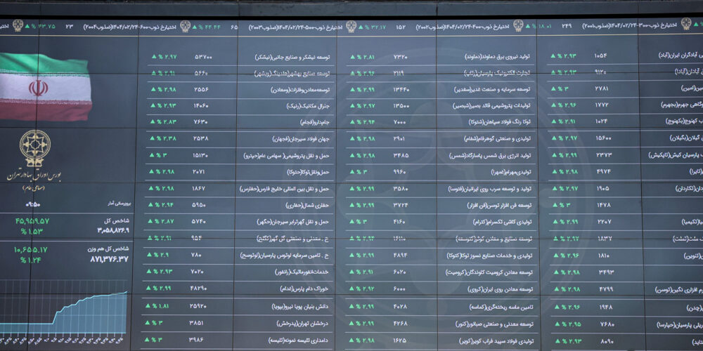Click شاخص کل value 3,058,826.9
The height and width of the screenshot is (351, 703).
click(113, 230)
